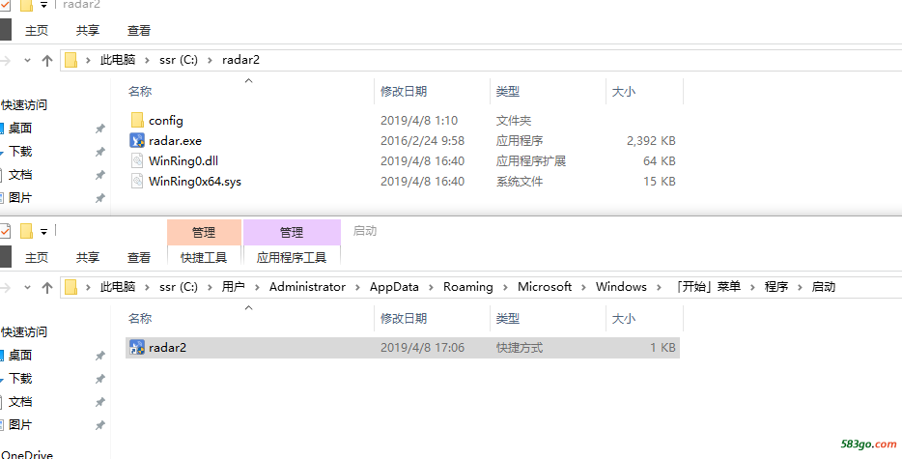
Task: Open recent locations dropdown in 启动 window
Action: pyautogui.click(x=27, y=287)
